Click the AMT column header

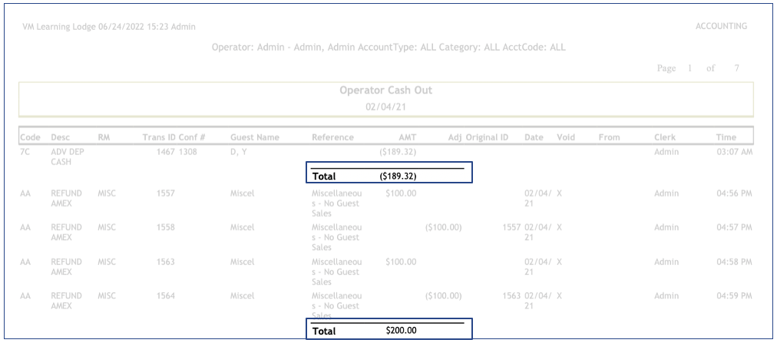point(407,137)
